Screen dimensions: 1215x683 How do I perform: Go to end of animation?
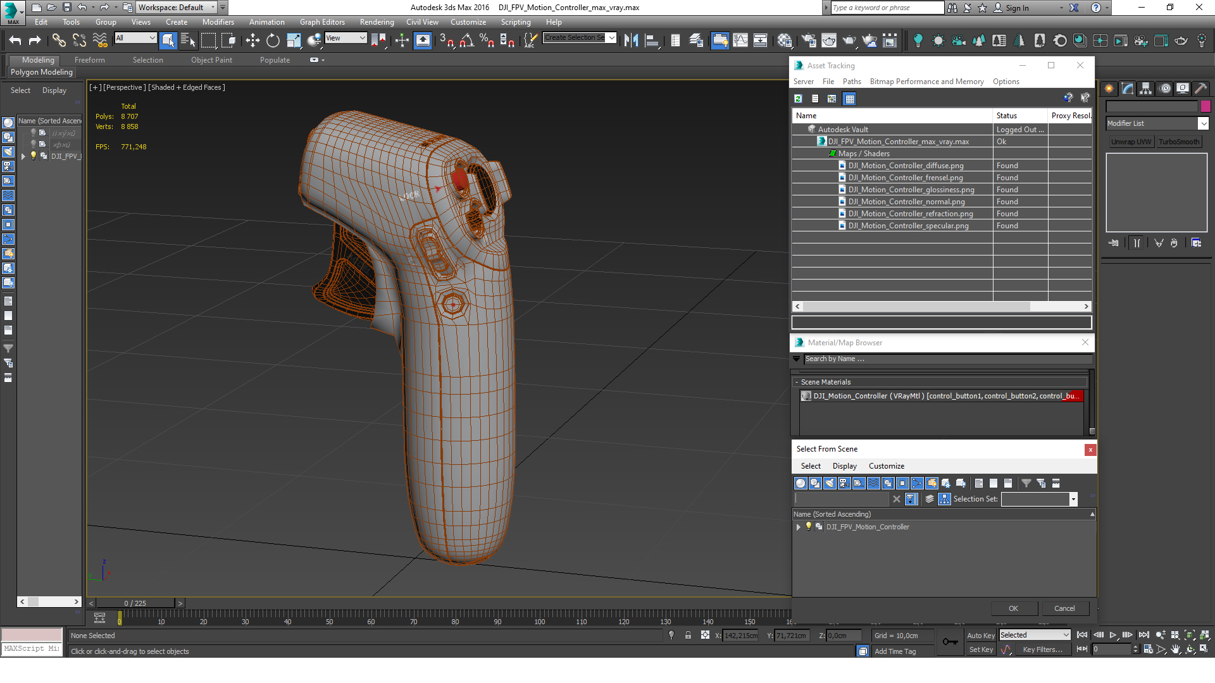1143,635
